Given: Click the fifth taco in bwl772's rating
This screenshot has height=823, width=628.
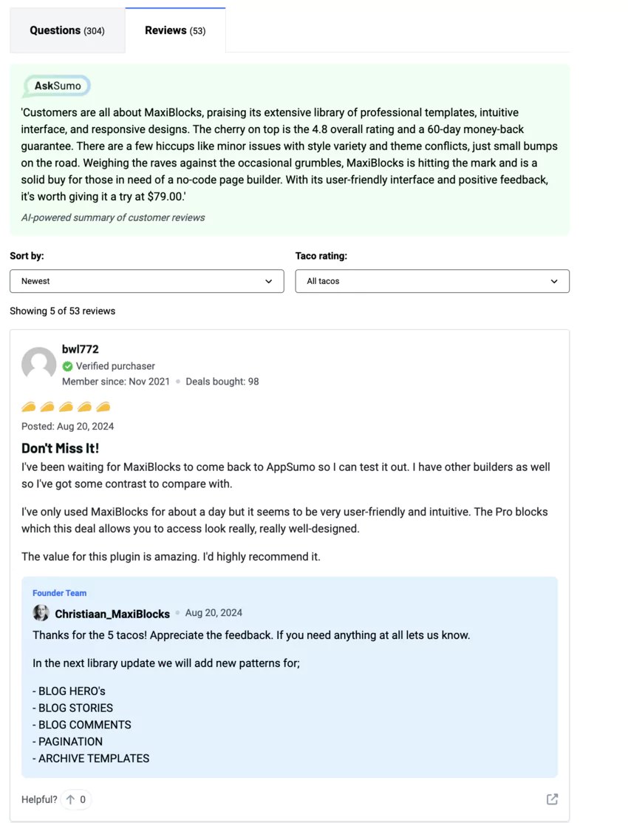Looking at the screenshot, I should coord(104,406).
